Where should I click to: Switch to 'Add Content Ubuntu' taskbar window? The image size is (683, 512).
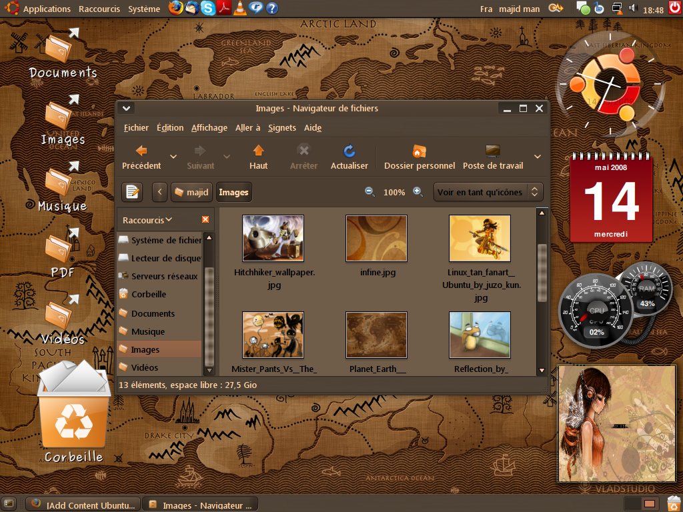coord(83,505)
